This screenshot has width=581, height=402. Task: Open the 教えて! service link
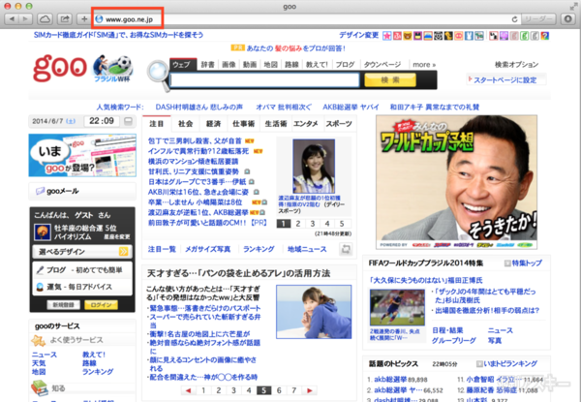point(94,355)
